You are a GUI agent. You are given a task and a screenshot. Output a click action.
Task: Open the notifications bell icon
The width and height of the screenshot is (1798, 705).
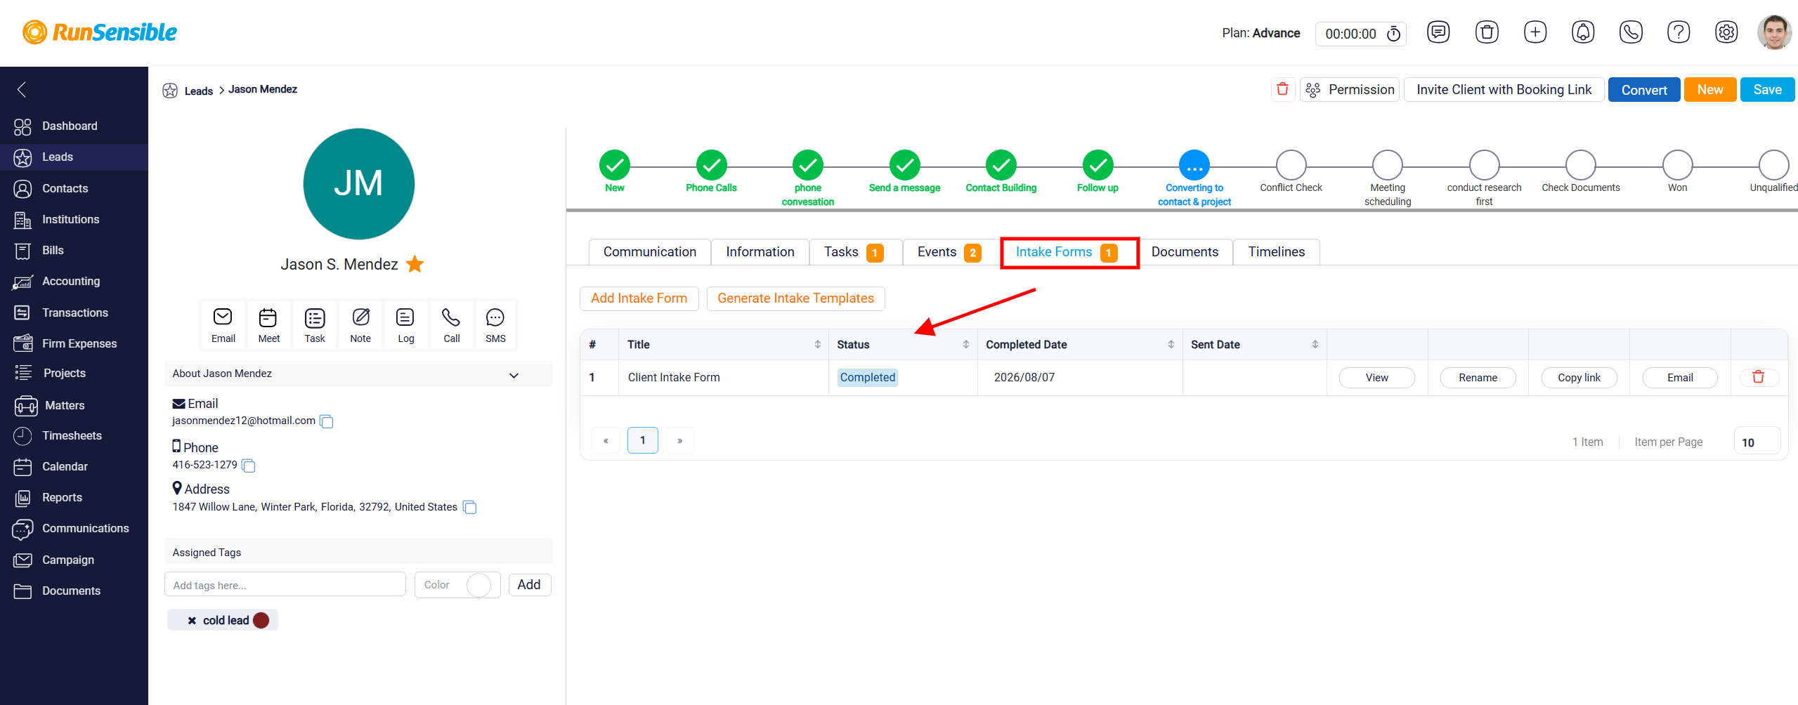coord(1583,32)
